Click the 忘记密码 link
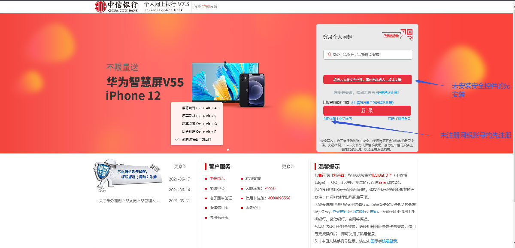This screenshot has height=248, width=515. (345, 119)
